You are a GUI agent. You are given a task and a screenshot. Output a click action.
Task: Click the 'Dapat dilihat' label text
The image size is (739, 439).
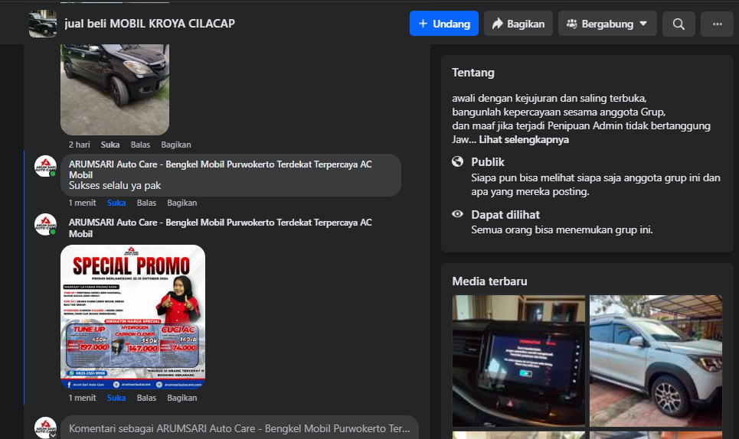pos(505,215)
